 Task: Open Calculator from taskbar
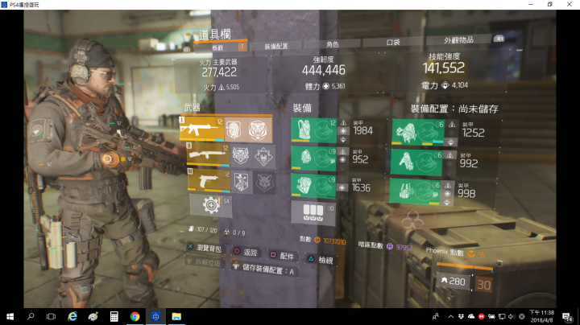click(114, 316)
